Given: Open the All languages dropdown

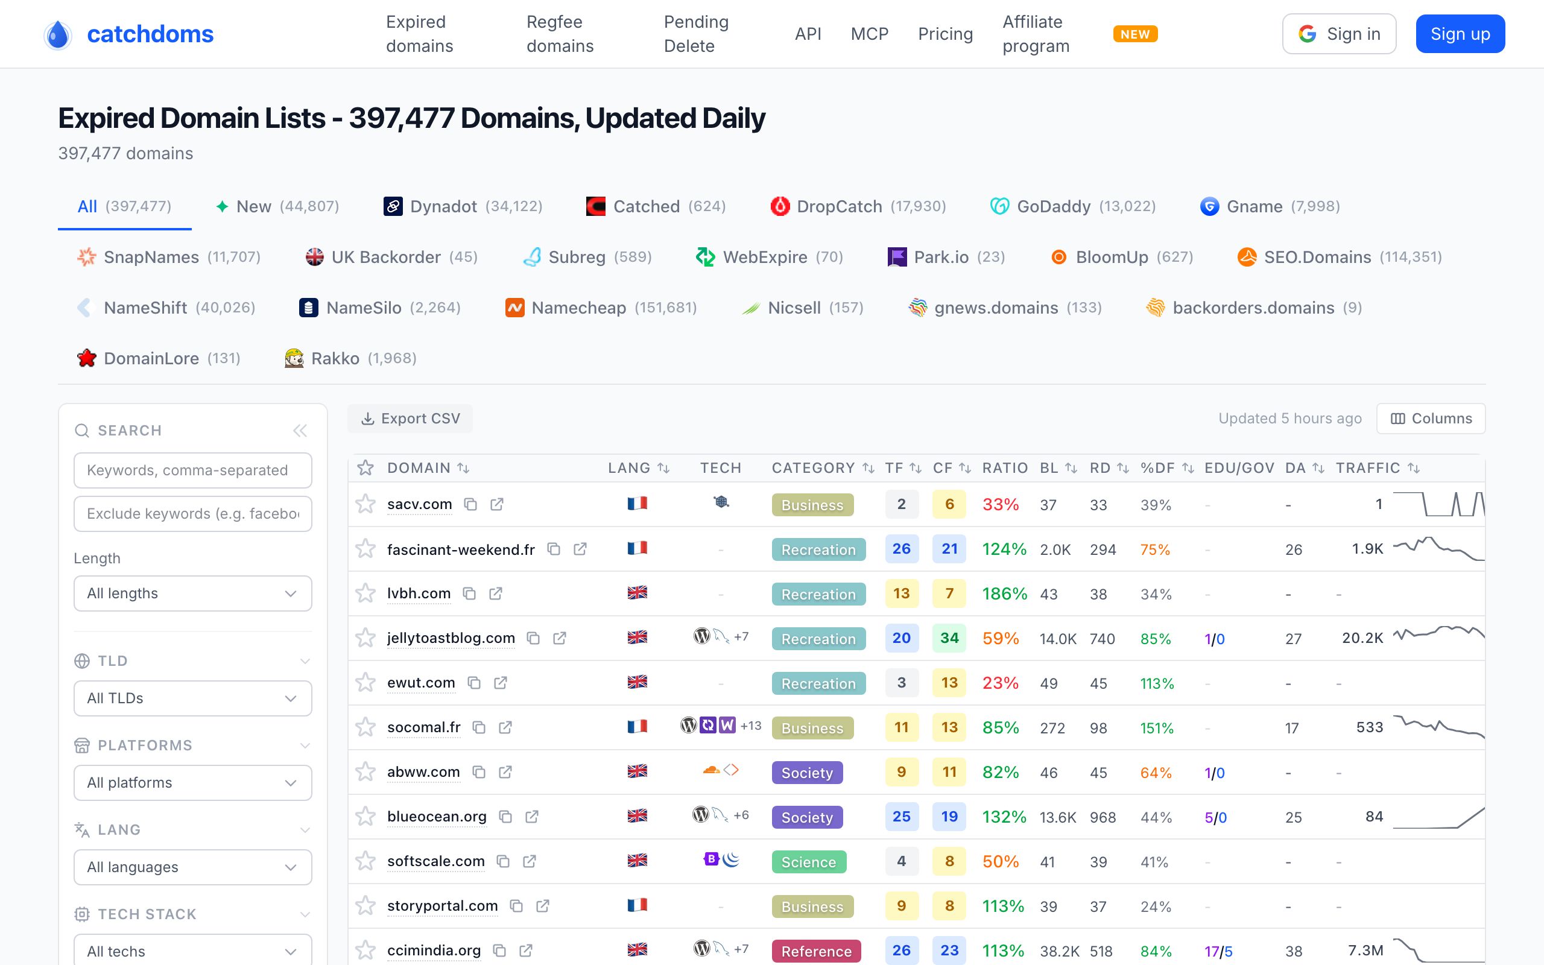Looking at the screenshot, I should [x=192, y=867].
